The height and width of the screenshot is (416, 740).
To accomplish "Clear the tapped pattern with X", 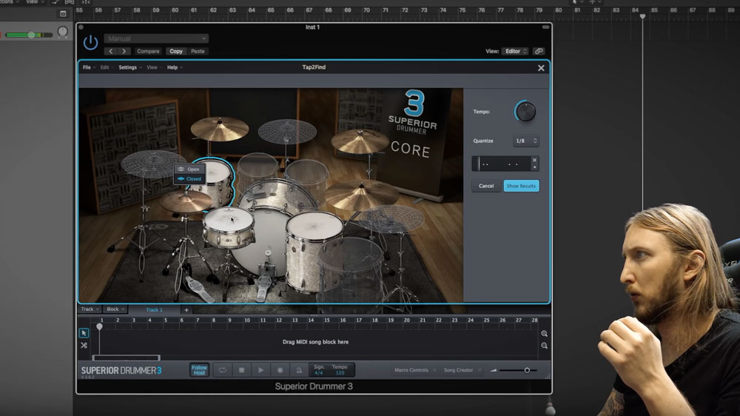I will pos(535,160).
